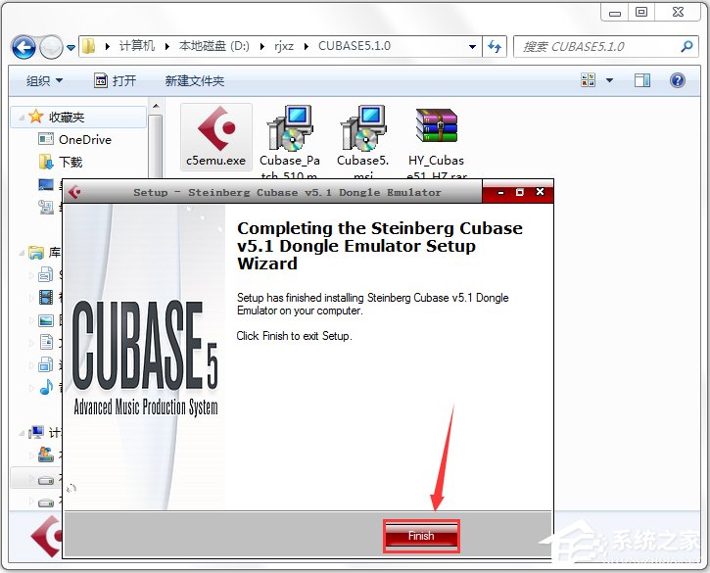Maximize the Explorer window
Viewport: 710px width, 573px height.
pyautogui.click(x=641, y=12)
